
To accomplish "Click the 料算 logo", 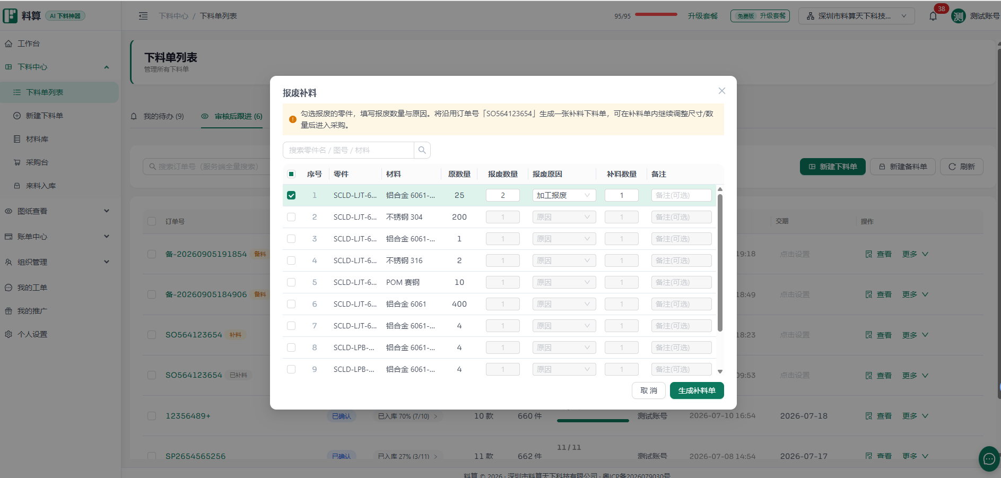I will (x=22, y=16).
